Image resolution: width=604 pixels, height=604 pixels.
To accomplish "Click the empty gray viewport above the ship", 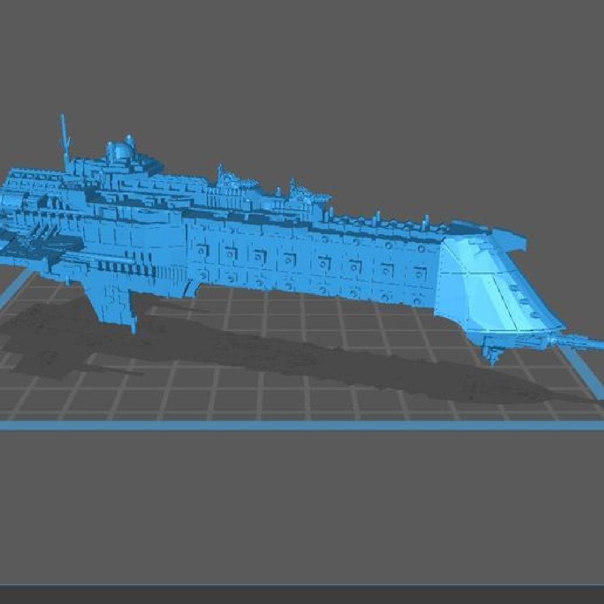I will [302, 75].
